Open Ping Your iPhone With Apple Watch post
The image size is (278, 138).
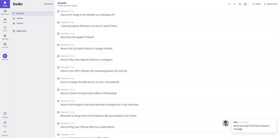tap(87, 127)
